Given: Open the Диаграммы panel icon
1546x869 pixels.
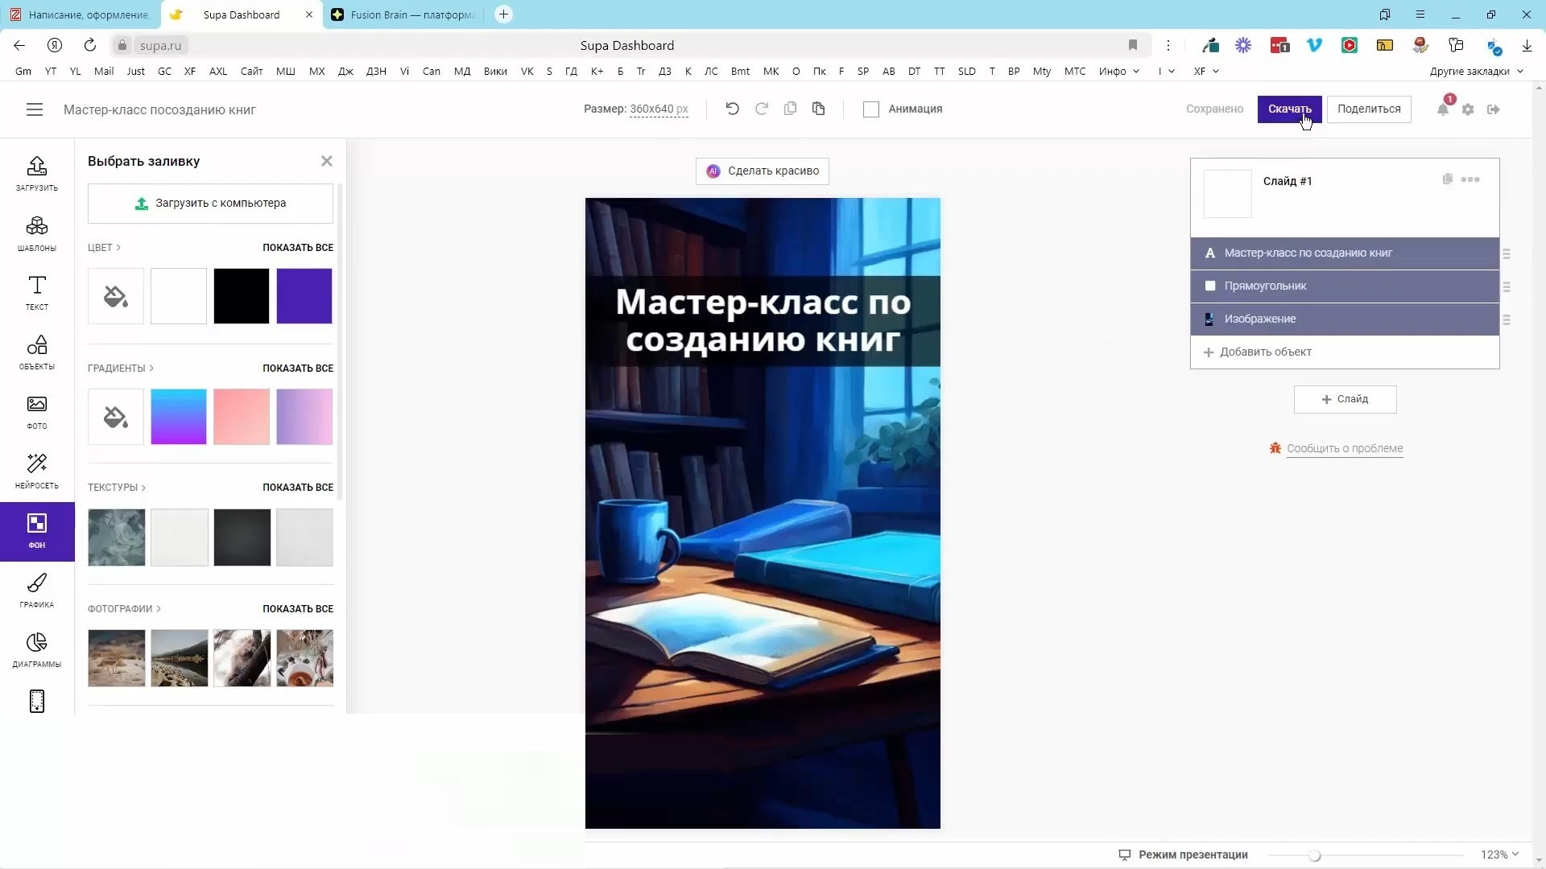Looking at the screenshot, I should [x=37, y=649].
